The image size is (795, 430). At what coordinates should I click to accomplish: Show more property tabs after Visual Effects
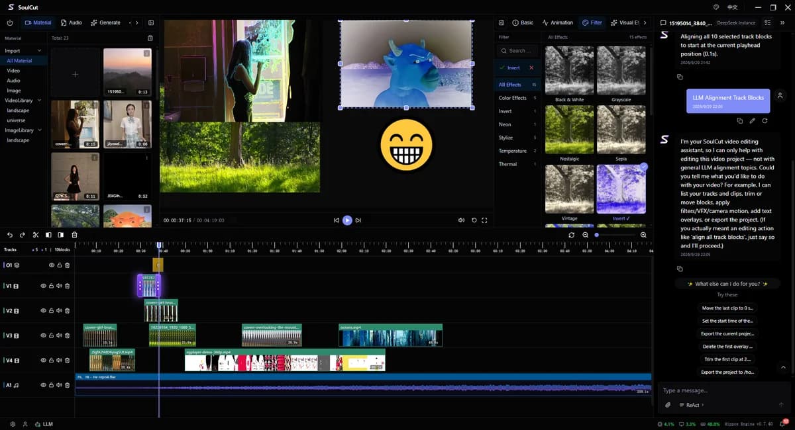pos(645,22)
